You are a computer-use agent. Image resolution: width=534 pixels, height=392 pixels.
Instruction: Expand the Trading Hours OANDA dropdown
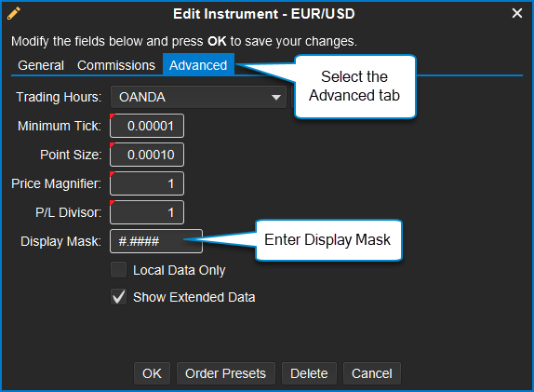[x=198, y=97]
